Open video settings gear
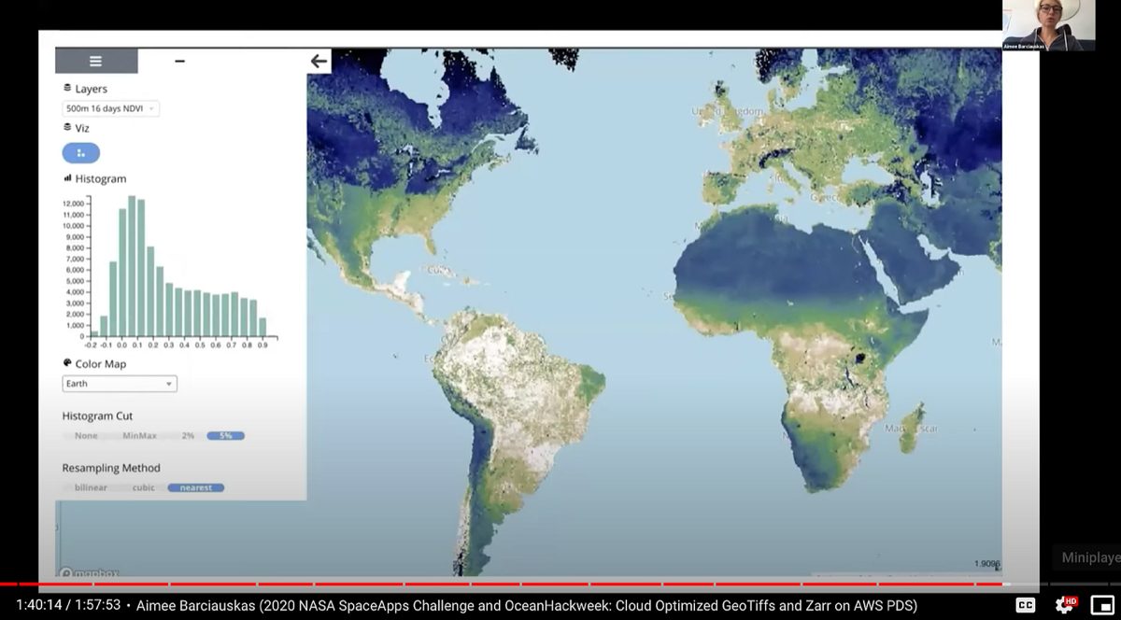Viewport: 1121px width, 620px height. click(1064, 605)
